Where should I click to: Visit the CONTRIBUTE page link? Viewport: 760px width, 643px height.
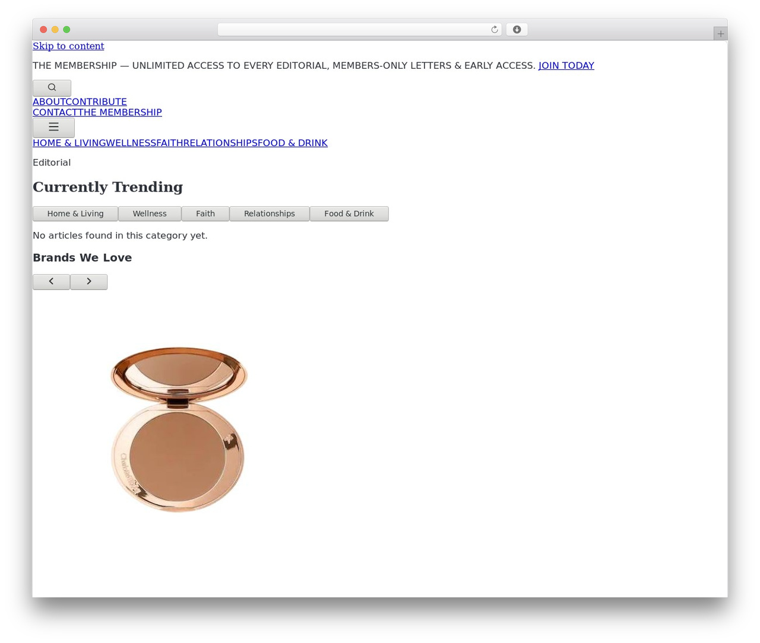tap(96, 102)
